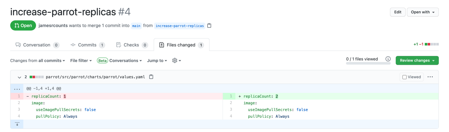Click line number 1 on the deleted side
Screen dimensions: 449x132
coord(17,96)
